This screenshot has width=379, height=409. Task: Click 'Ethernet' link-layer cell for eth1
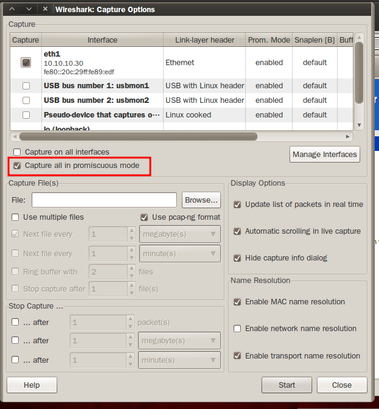click(x=180, y=63)
